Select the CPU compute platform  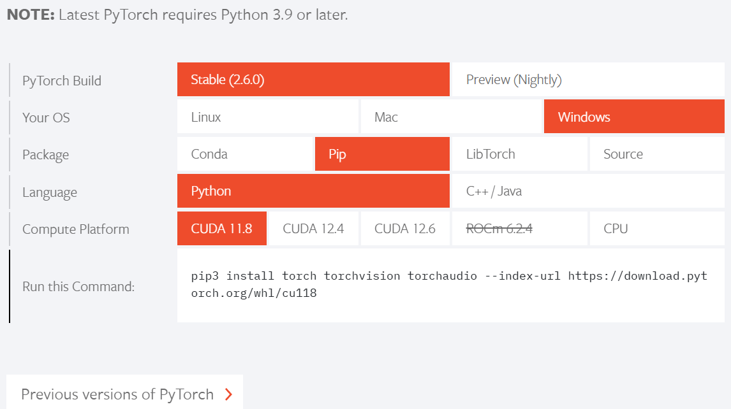[x=657, y=229]
